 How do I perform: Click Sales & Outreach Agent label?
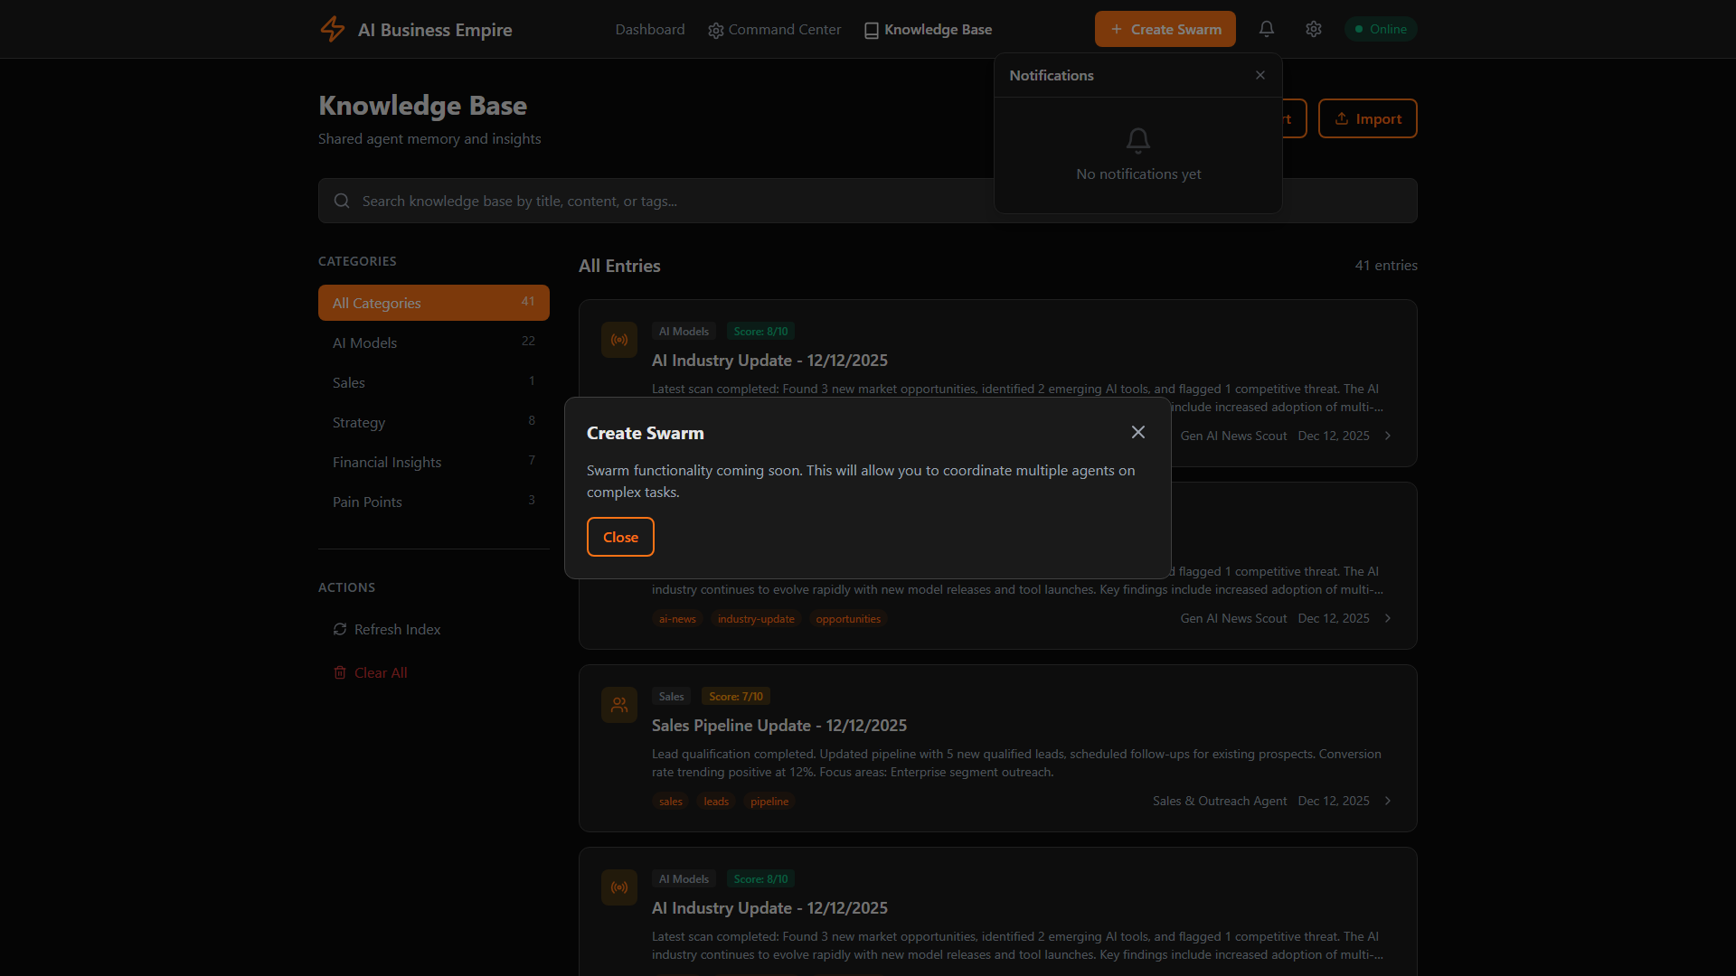1220,801
